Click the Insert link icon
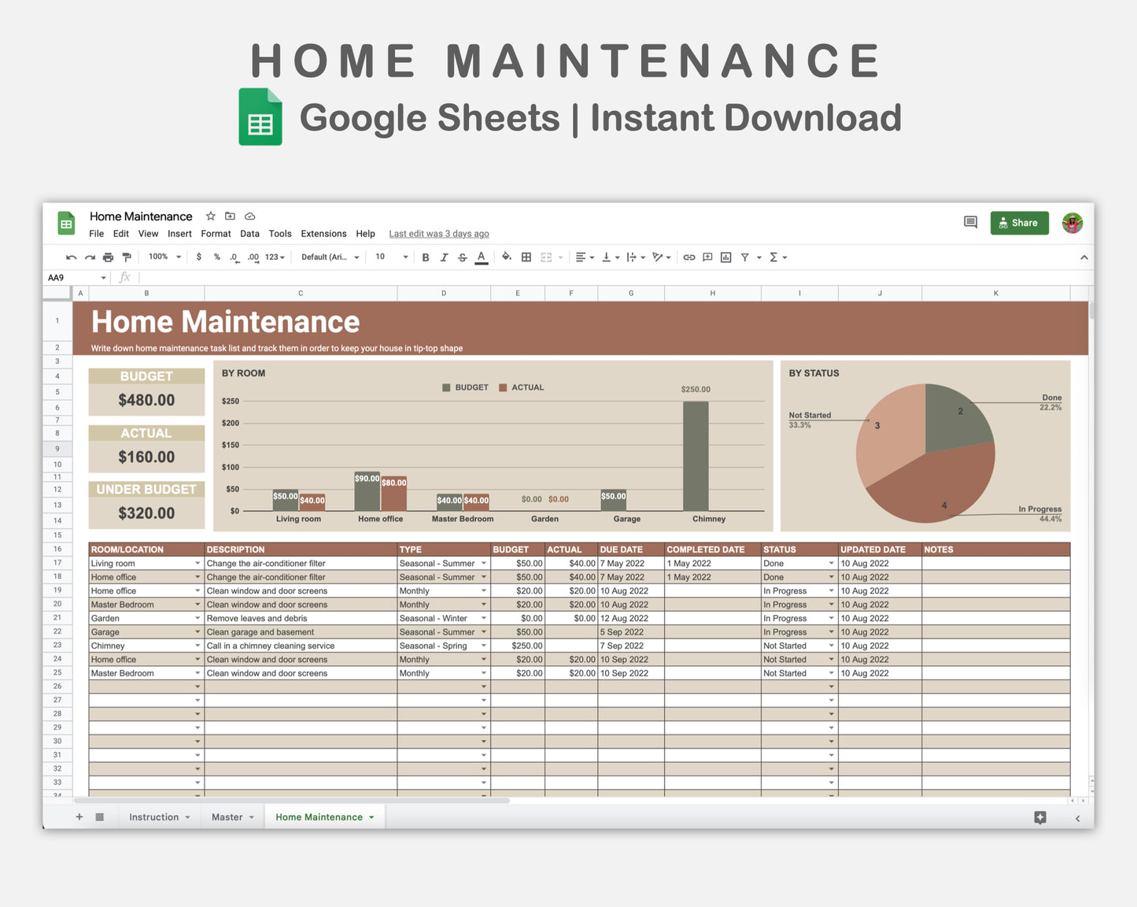The height and width of the screenshot is (907, 1137). 688,257
